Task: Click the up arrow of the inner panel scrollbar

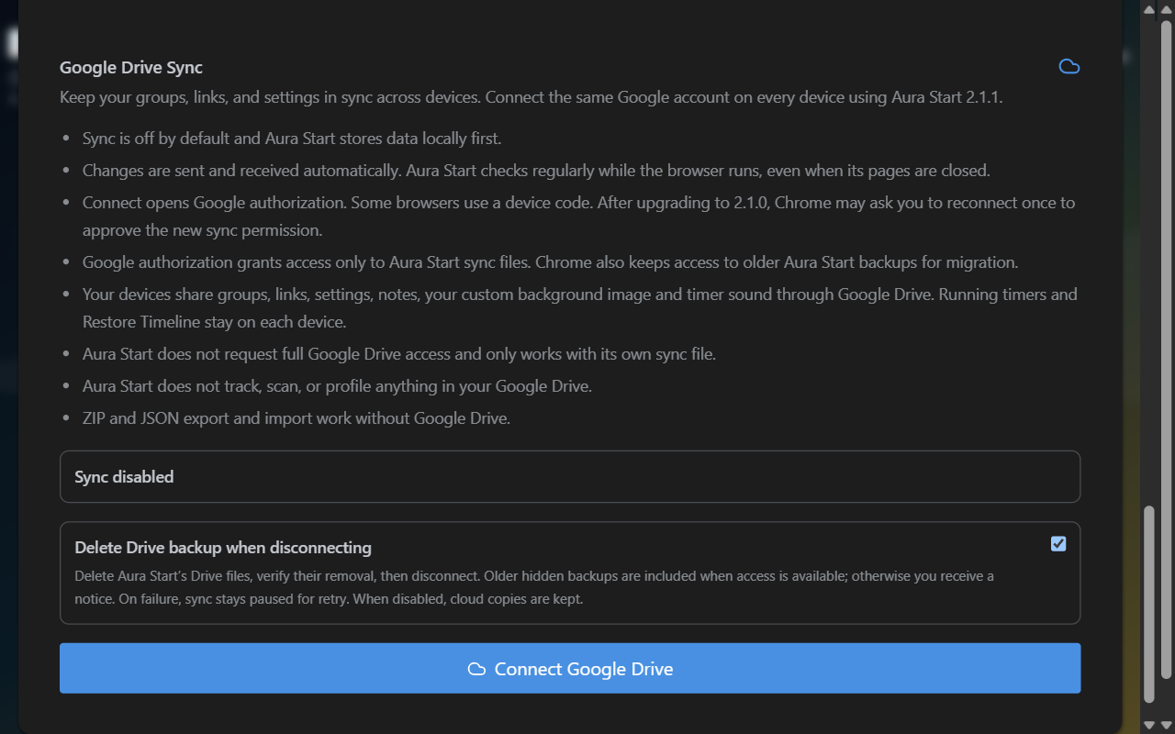Action: 1148,9
